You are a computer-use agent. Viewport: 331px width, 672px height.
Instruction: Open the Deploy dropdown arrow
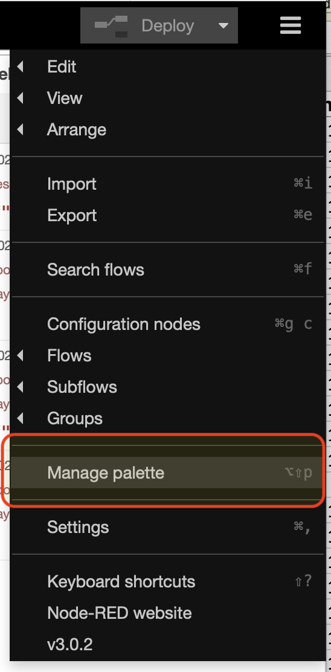tap(223, 26)
